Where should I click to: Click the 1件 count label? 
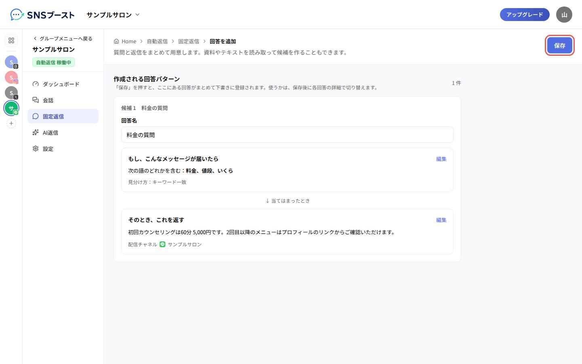tap(456, 83)
